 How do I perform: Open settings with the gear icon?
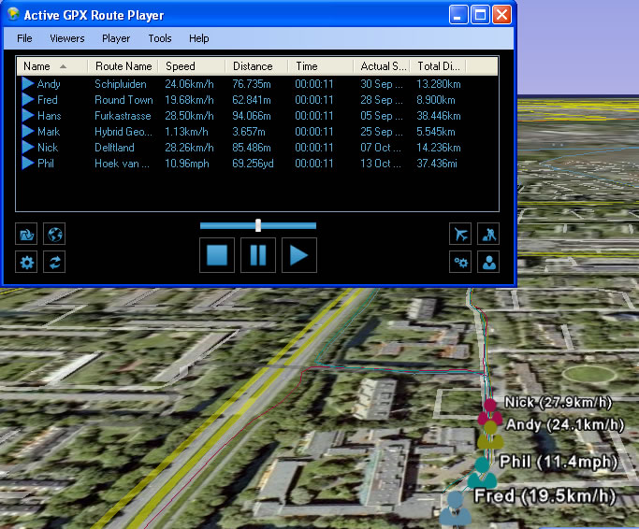pyautogui.click(x=26, y=262)
